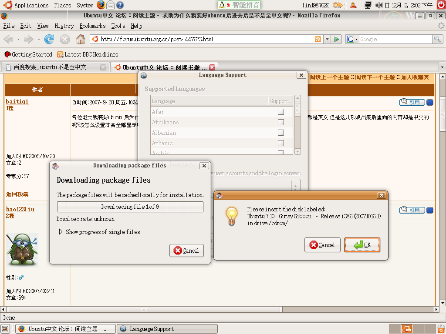Go back with the Back arrow

point(9,39)
